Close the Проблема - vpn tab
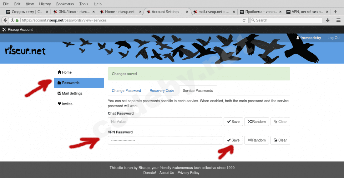Image resolution: width=344 pixels, height=178 pixels. (281, 12)
